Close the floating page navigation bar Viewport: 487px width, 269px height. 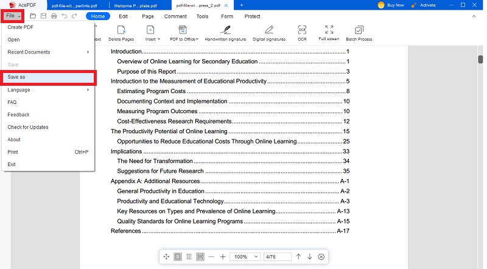click(321, 257)
